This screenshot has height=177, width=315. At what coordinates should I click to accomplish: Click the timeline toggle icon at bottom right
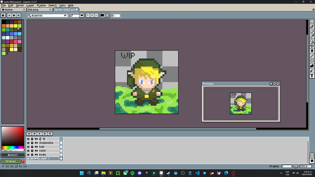[x=312, y=161]
